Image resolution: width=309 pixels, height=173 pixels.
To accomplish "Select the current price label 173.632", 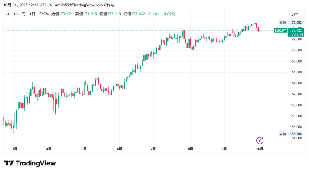I will (296, 30).
